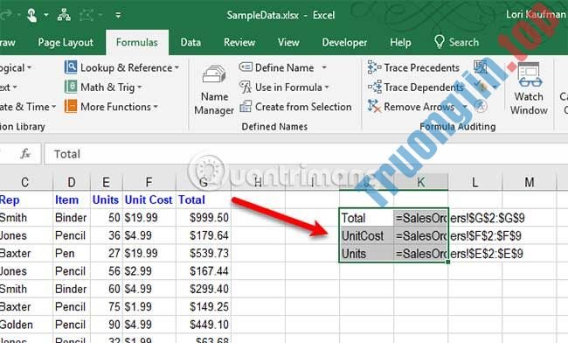This screenshot has height=343, width=568.
Task: Expand the Define Name dropdown arrow
Action: point(324,67)
